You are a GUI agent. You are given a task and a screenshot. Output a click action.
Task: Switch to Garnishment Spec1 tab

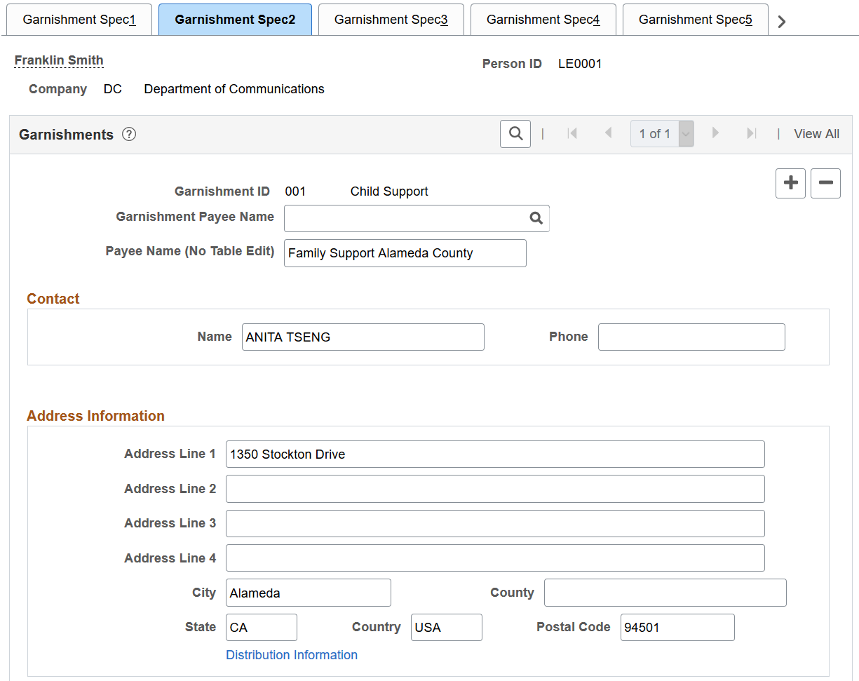coord(79,20)
